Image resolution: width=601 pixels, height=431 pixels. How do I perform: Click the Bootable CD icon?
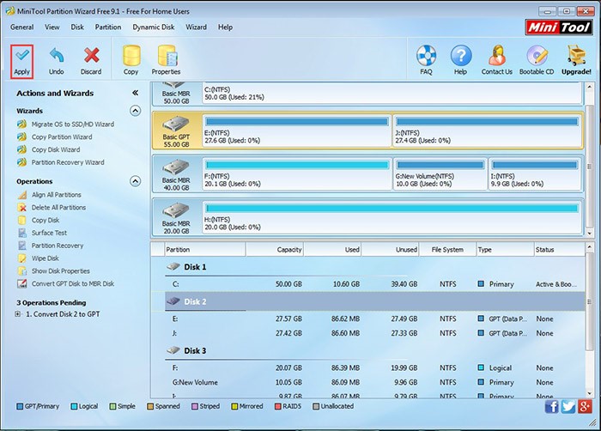point(537,55)
